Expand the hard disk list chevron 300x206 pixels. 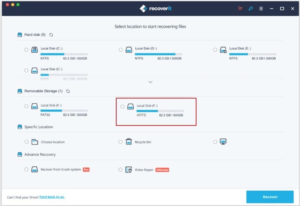[x=150, y=82]
